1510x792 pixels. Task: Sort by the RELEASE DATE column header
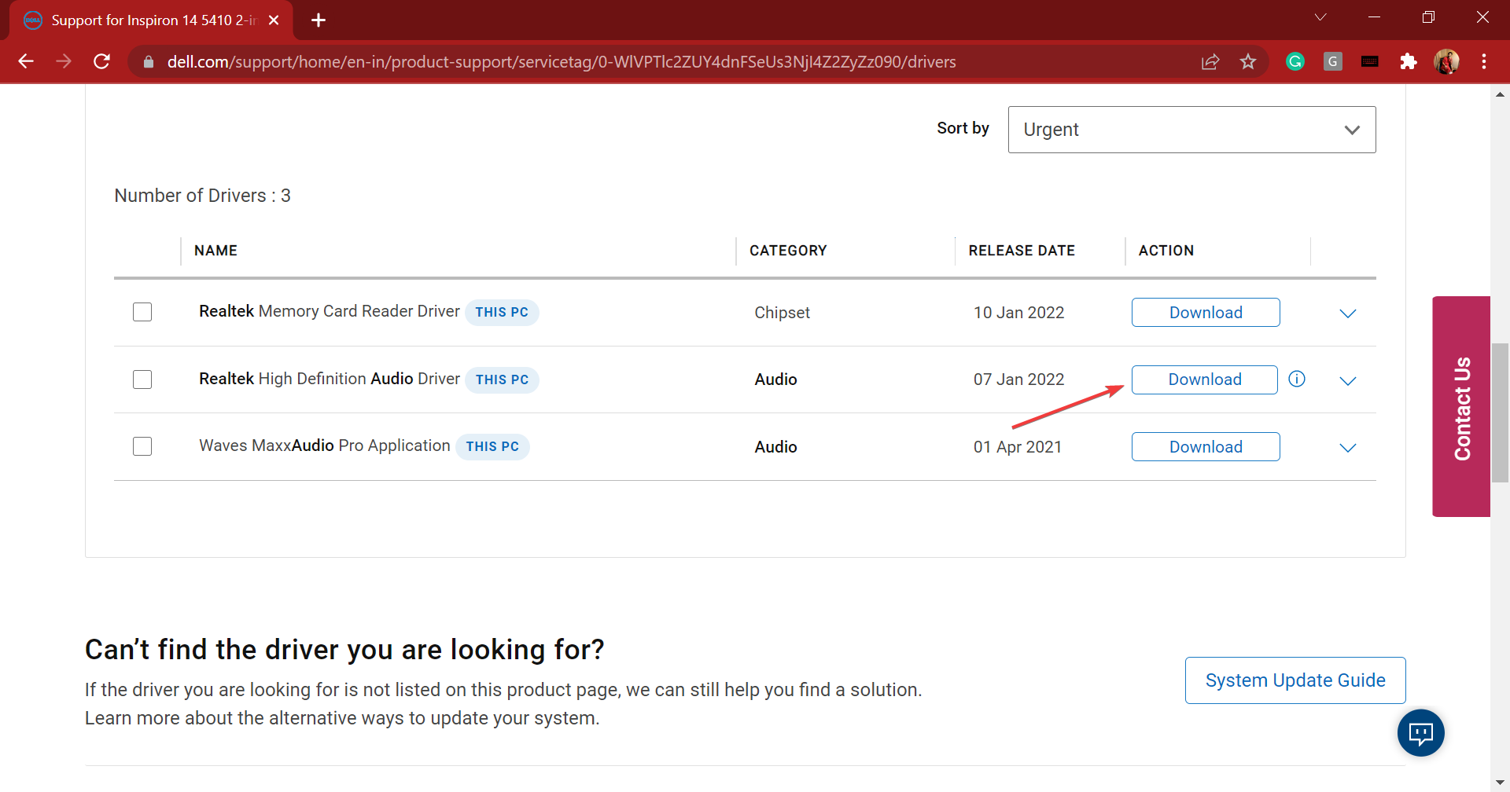pyautogui.click(x=1022, y=251)
